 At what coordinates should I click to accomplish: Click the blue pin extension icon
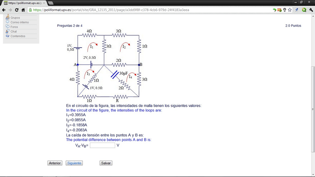point(297,10)
